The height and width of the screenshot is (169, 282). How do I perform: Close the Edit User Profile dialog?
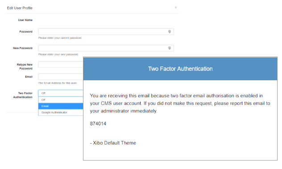coord(175,8)
